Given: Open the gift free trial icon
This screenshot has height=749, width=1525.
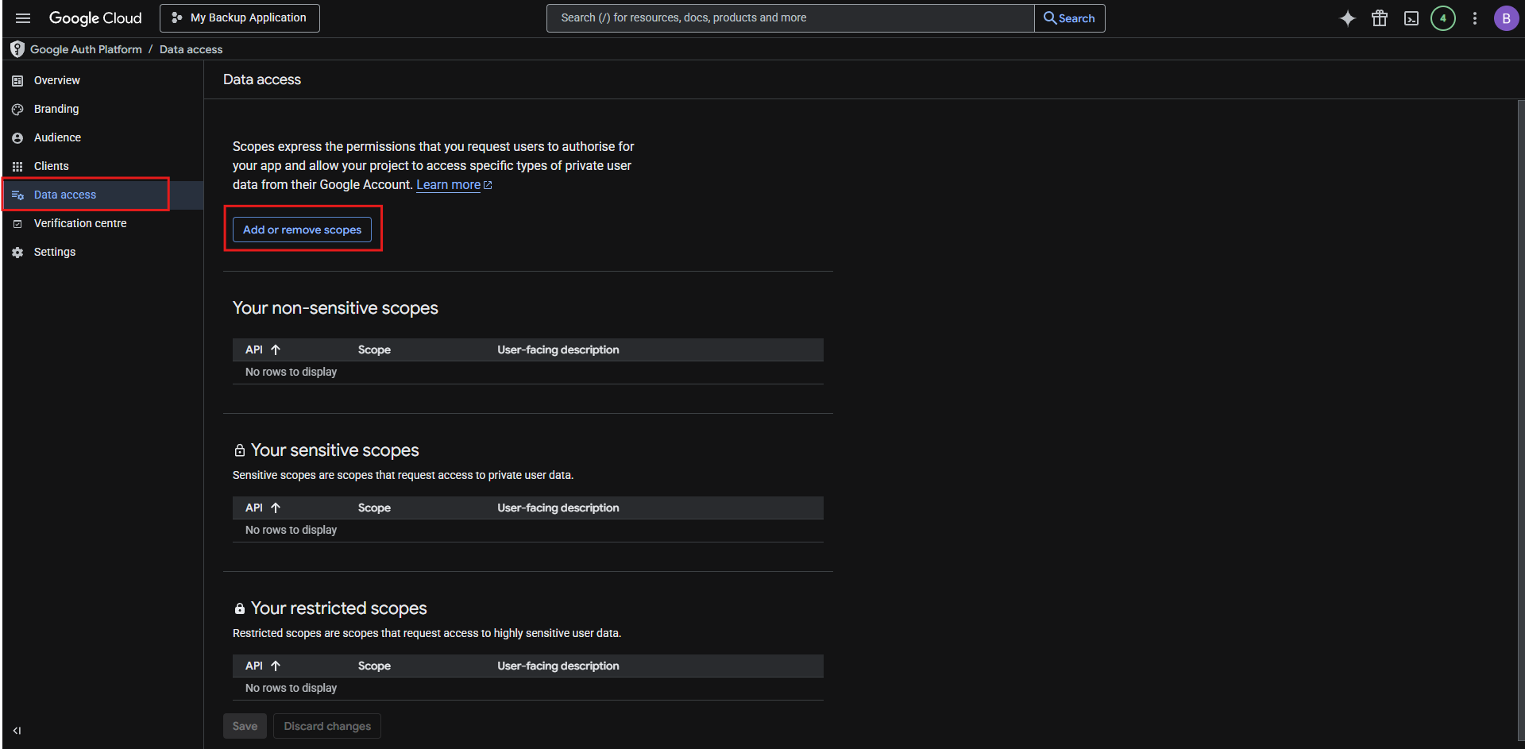Looking at the screenshot, I should 1380,18.
